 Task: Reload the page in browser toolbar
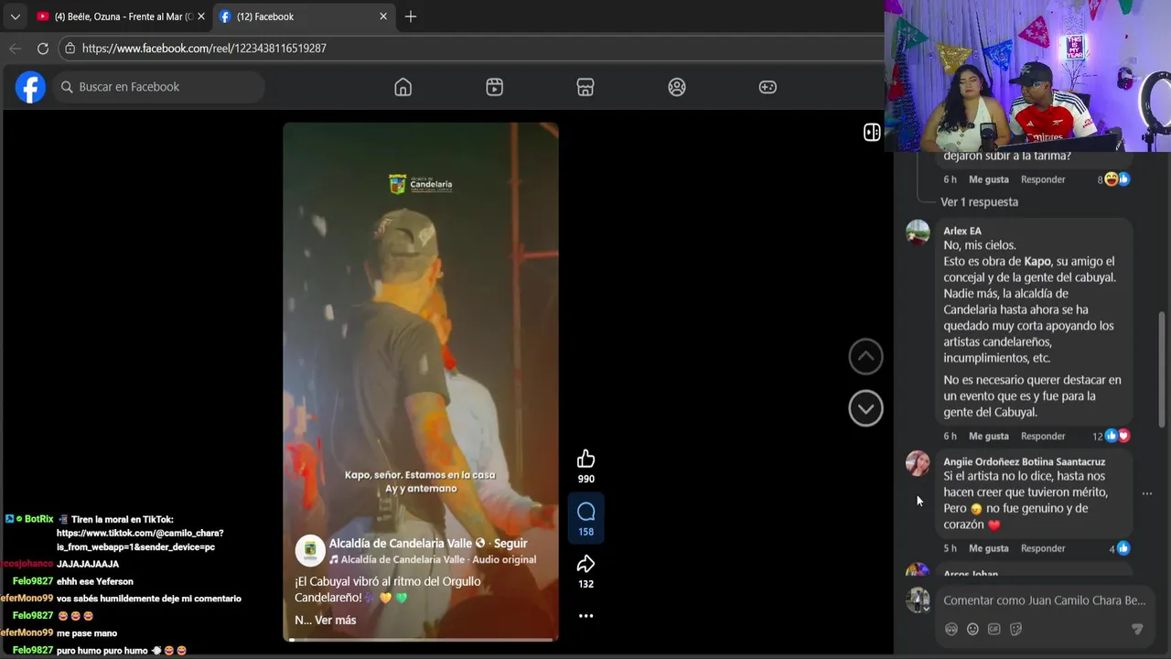click(43, 49)
